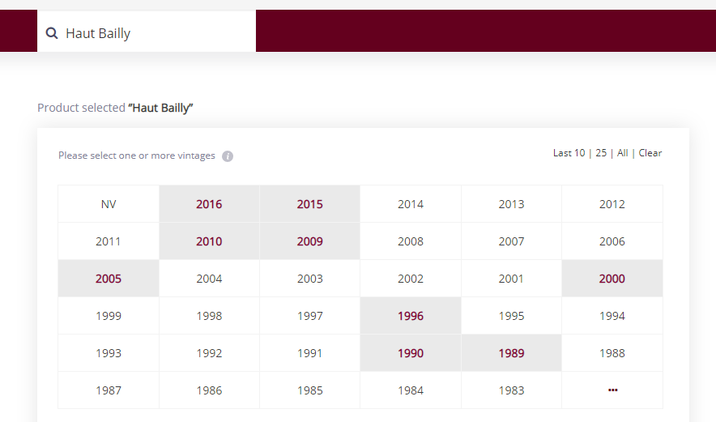Select the 1995 vintage
The width and height of the screenshot is (716, 422).
coord(511,316)
